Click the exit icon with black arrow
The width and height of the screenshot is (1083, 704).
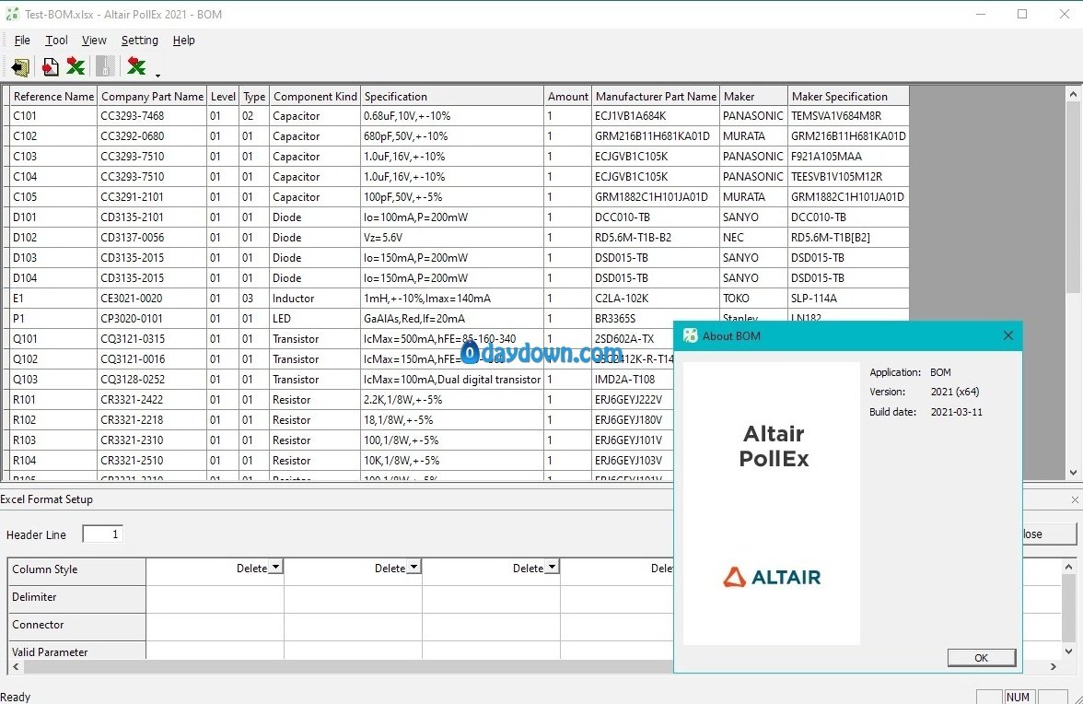click(x=20, y=66)
